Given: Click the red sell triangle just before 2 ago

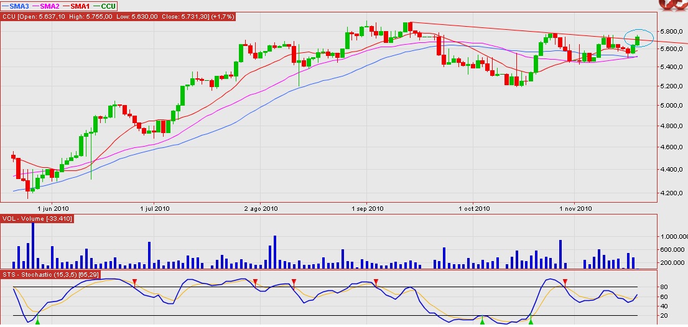Looking at the screenshot, I should (x=256, y=282).
